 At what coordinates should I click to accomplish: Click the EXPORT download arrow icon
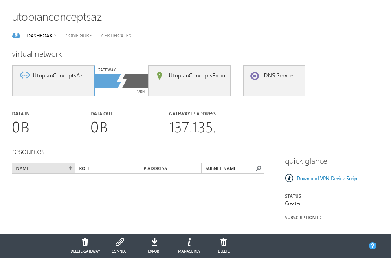pyautogui.click(x=155, y=242)
